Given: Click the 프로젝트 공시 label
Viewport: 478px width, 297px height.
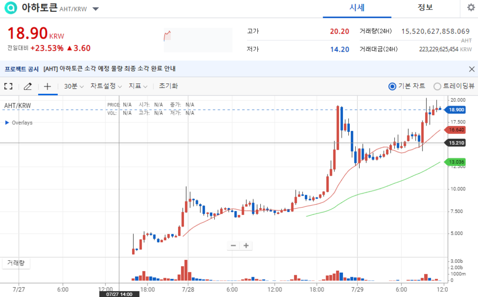Looking at the screenshot, I should 22,69.
